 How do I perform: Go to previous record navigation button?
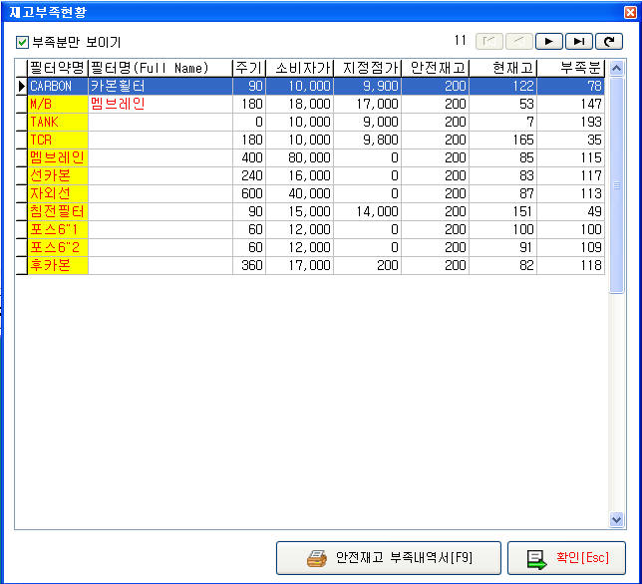coord(518,41)
